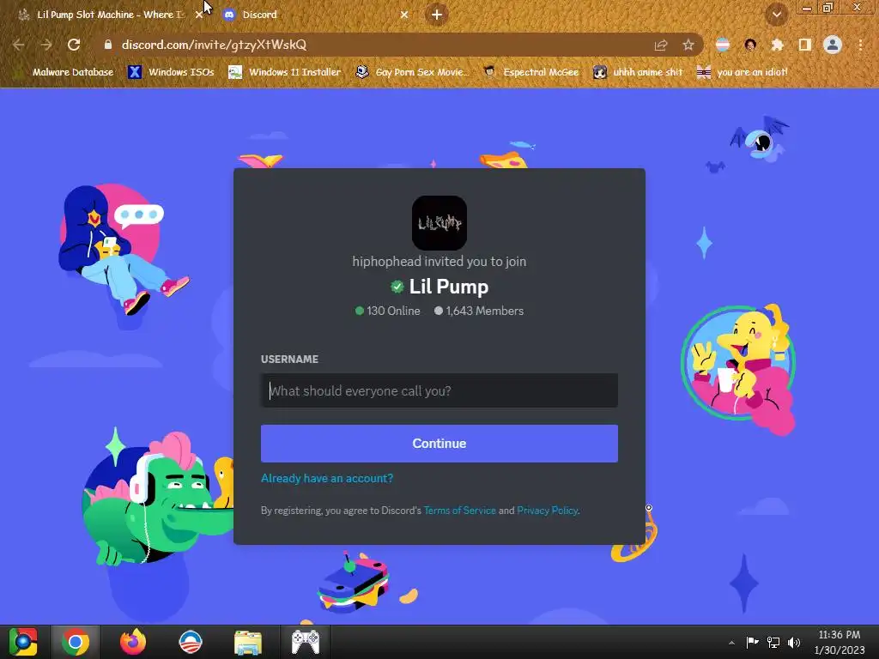Open Action Center flag icon
This screenshot has width=879, height=659.
752,642
